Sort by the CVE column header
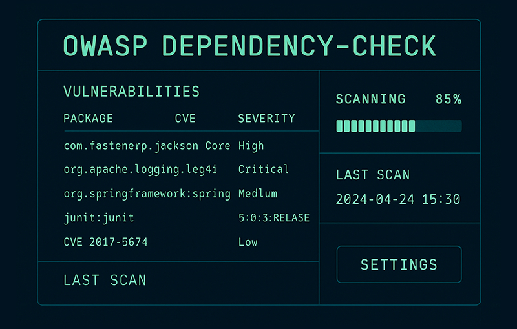Viewport: 517px width, 329px height. [x=185, y=119]
